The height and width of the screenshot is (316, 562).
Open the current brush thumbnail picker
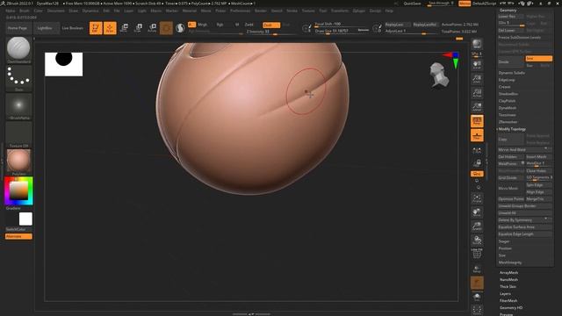point(18,49)
